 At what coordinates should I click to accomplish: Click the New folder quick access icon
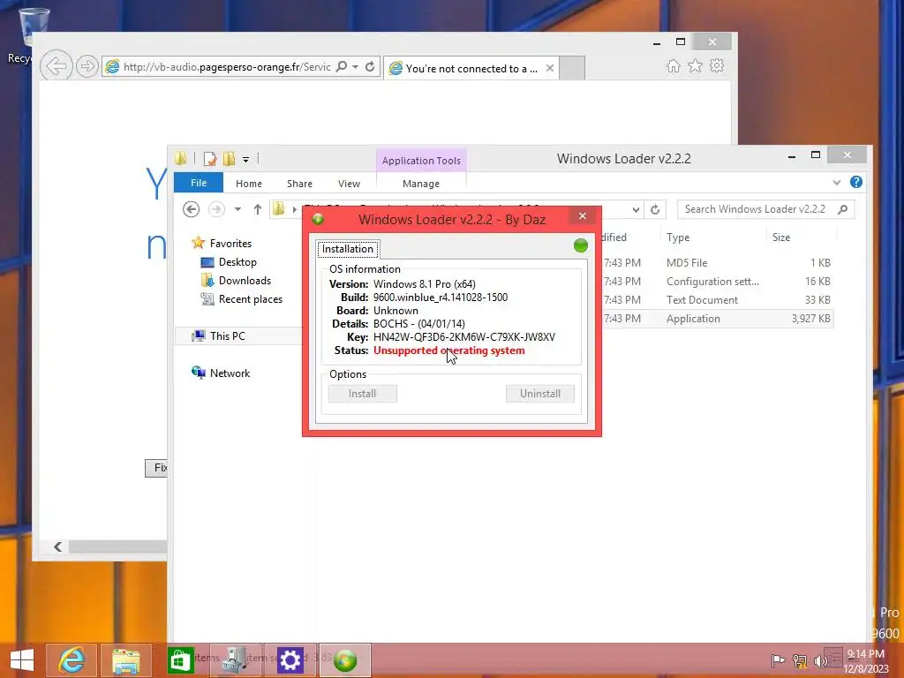[229, 159]
